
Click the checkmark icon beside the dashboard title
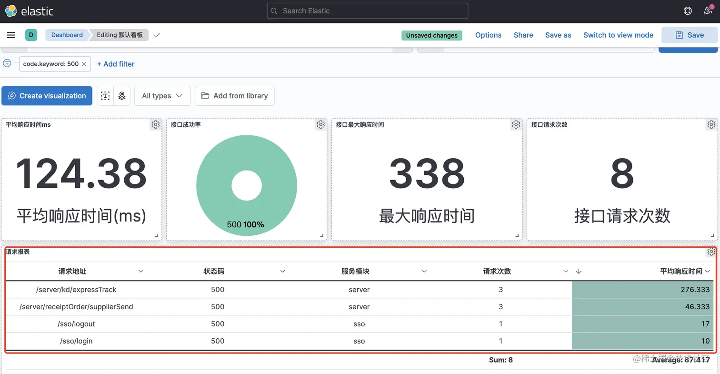click(157, 35)
